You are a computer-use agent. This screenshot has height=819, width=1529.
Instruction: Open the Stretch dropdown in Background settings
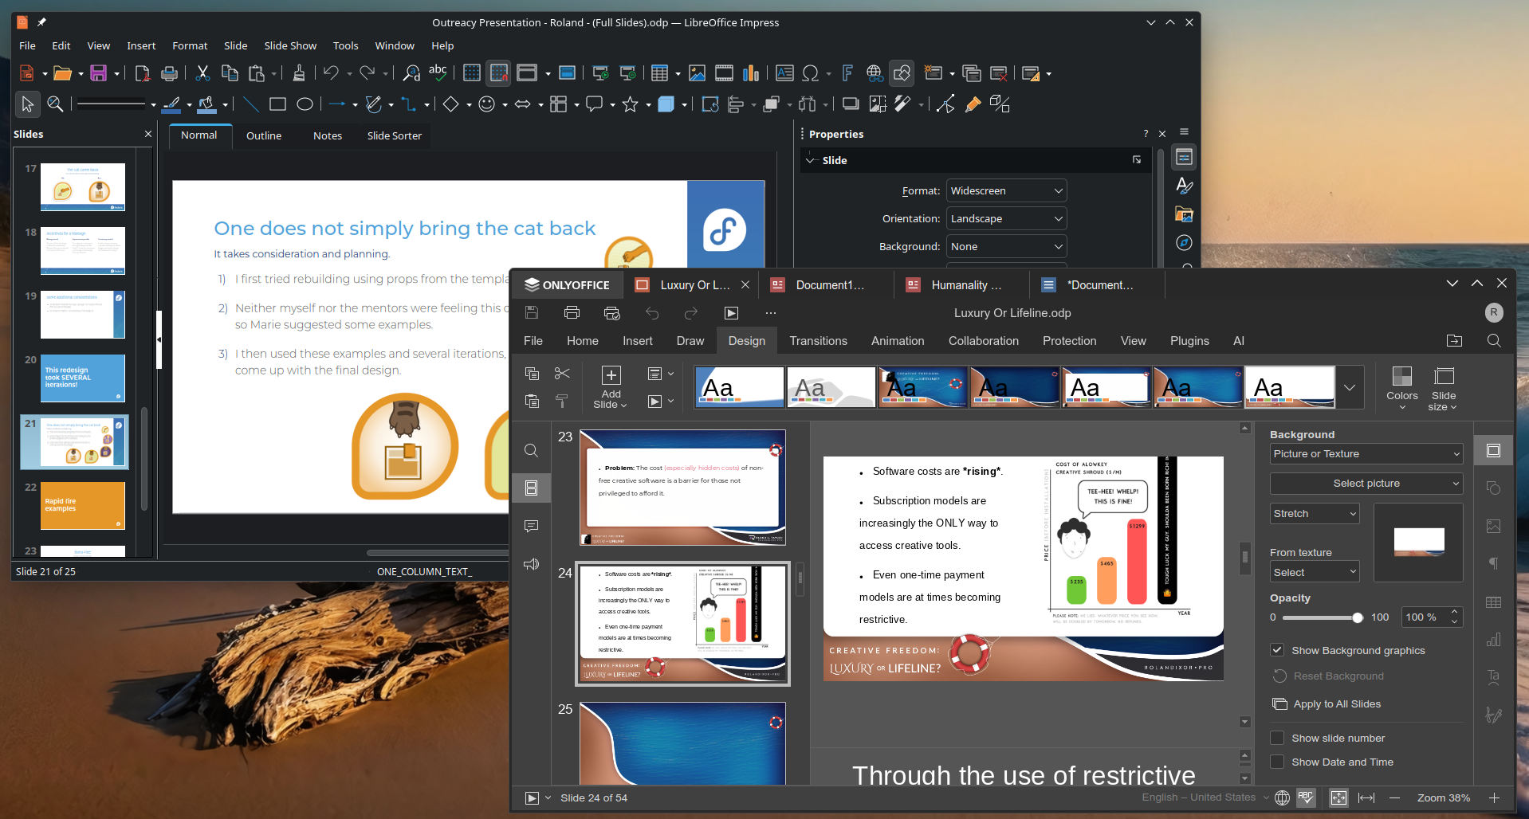[x=1312, y=513]
